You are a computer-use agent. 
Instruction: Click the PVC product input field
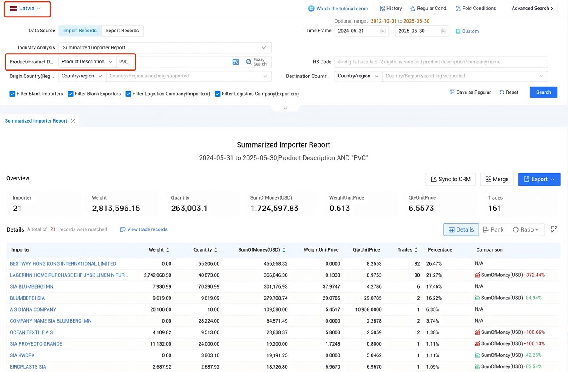pos(173,62)
